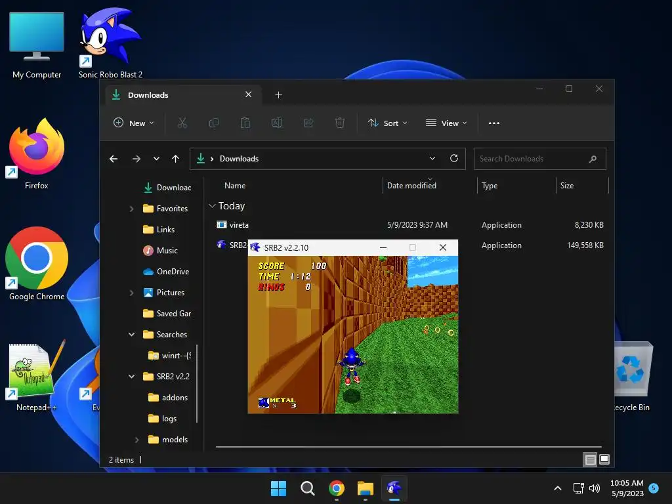Open the Windows Start button

(x=278, y=488)
